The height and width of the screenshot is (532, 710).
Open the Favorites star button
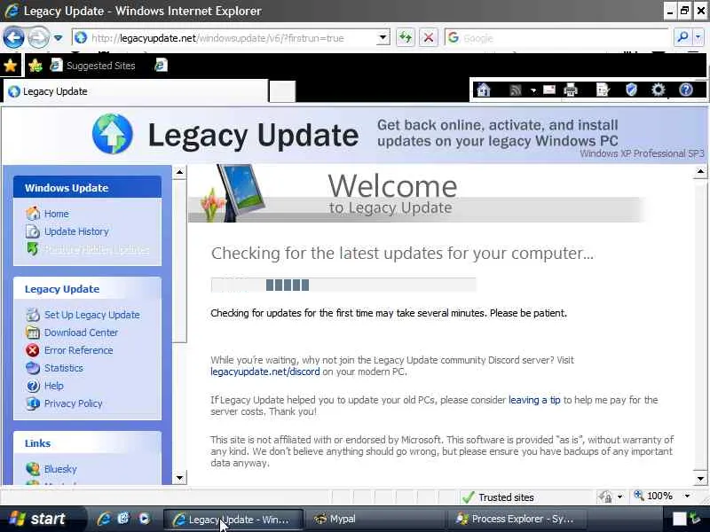point(10,66)
